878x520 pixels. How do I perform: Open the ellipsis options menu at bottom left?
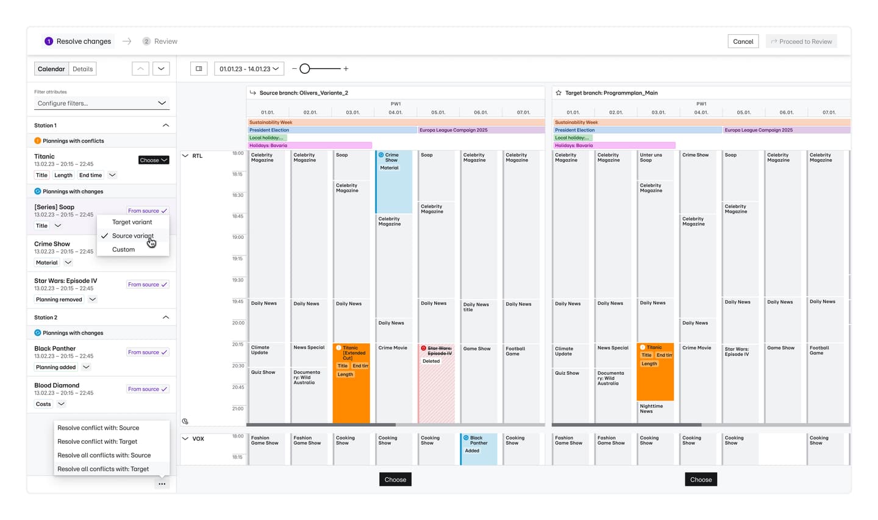(x=162, y=483)
